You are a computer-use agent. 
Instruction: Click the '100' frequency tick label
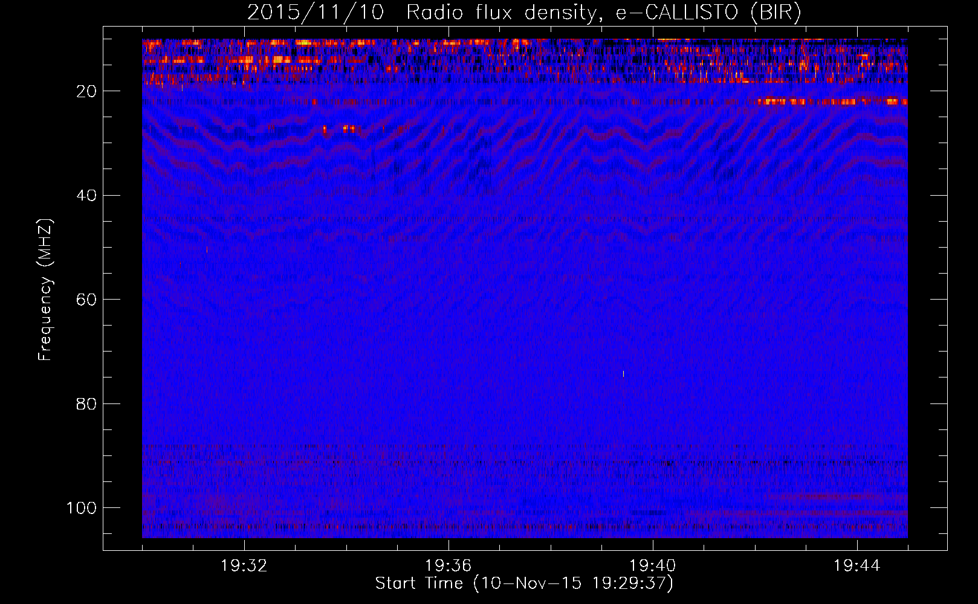(82, 508)
